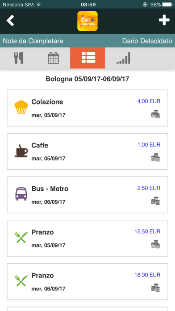Tap the purple bus icon
The image size is (175, 311).
pyautogui.click(x=21, y=194)
